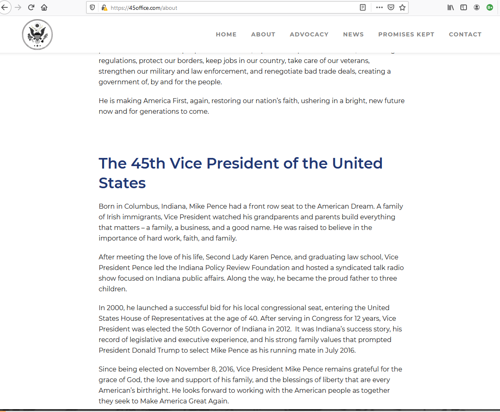Click the browser forward arrow
This screenshot has width=500, height=412.
click(18, 7)
